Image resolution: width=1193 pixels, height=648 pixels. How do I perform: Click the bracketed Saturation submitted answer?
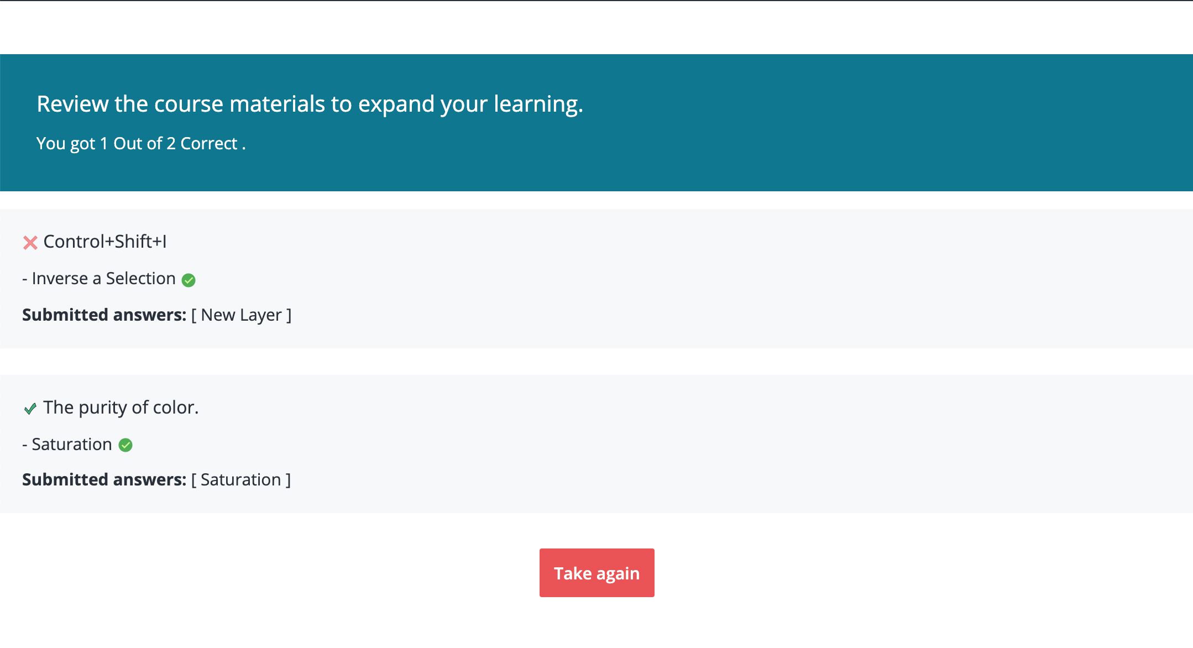point(240,480)
